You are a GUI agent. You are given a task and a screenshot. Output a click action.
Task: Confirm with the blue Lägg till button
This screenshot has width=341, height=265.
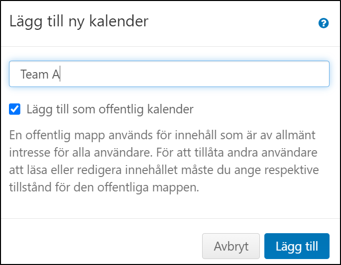coord(297,246)
